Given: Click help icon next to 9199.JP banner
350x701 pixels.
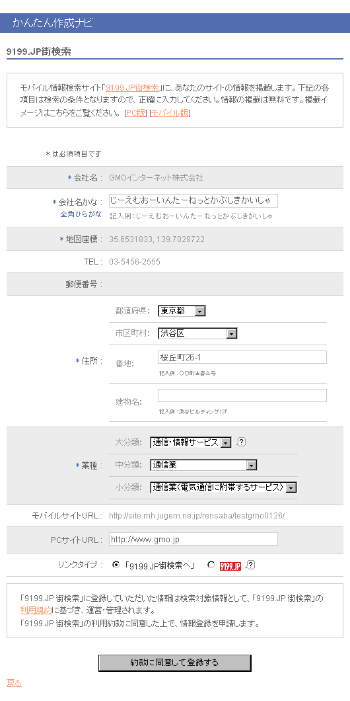Looking at the screenshot, I should [250, 565].
